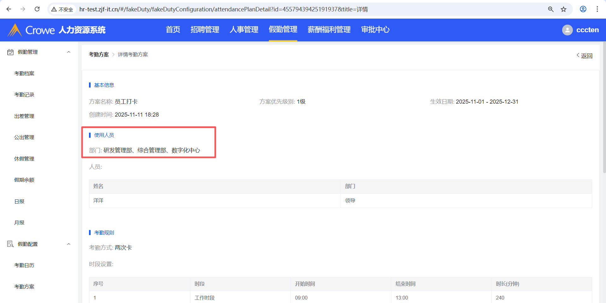Go to 审批中心 in top navigation
This screenshot has height=303, width=606.
coord(375,30)
